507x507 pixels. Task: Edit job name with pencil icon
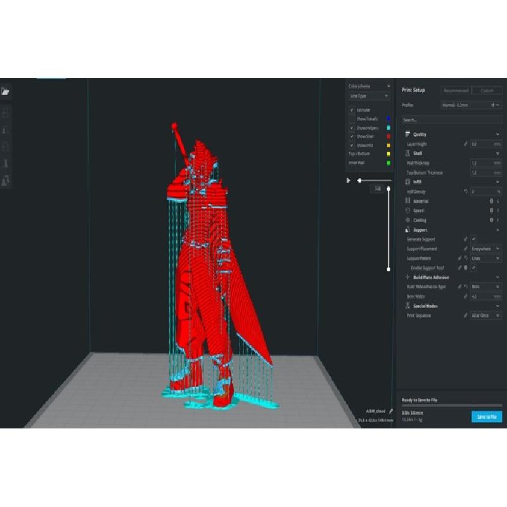coord(391,411)
